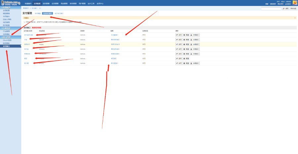Screen dimensions: 298x154
Task: Switch to the 线下支付接口 tab
Action: point(59,14)
